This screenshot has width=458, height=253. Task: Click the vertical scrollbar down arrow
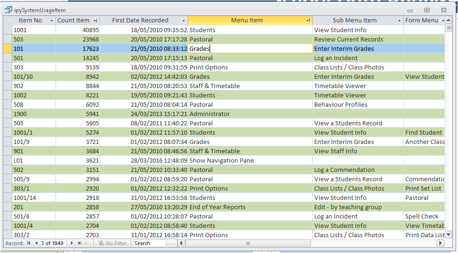click(x=448, y=234)
